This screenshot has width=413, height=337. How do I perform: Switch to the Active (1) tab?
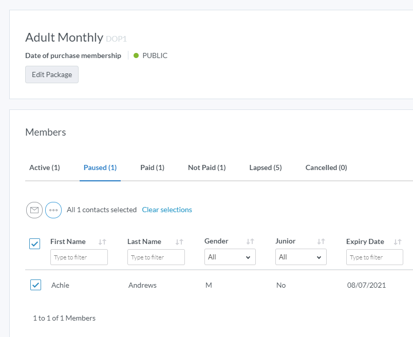click(45, 168)
